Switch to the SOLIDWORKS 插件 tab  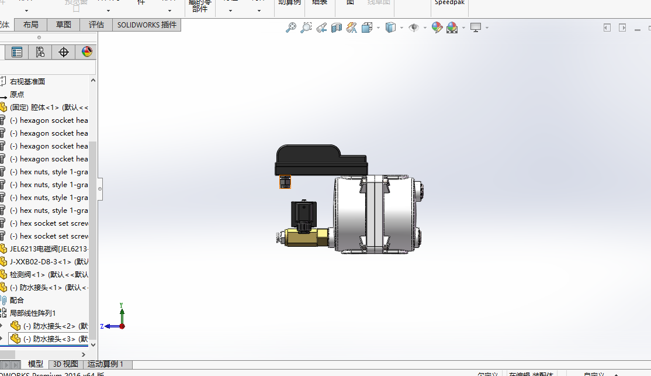pyautogui.click(x=147, y=25)
